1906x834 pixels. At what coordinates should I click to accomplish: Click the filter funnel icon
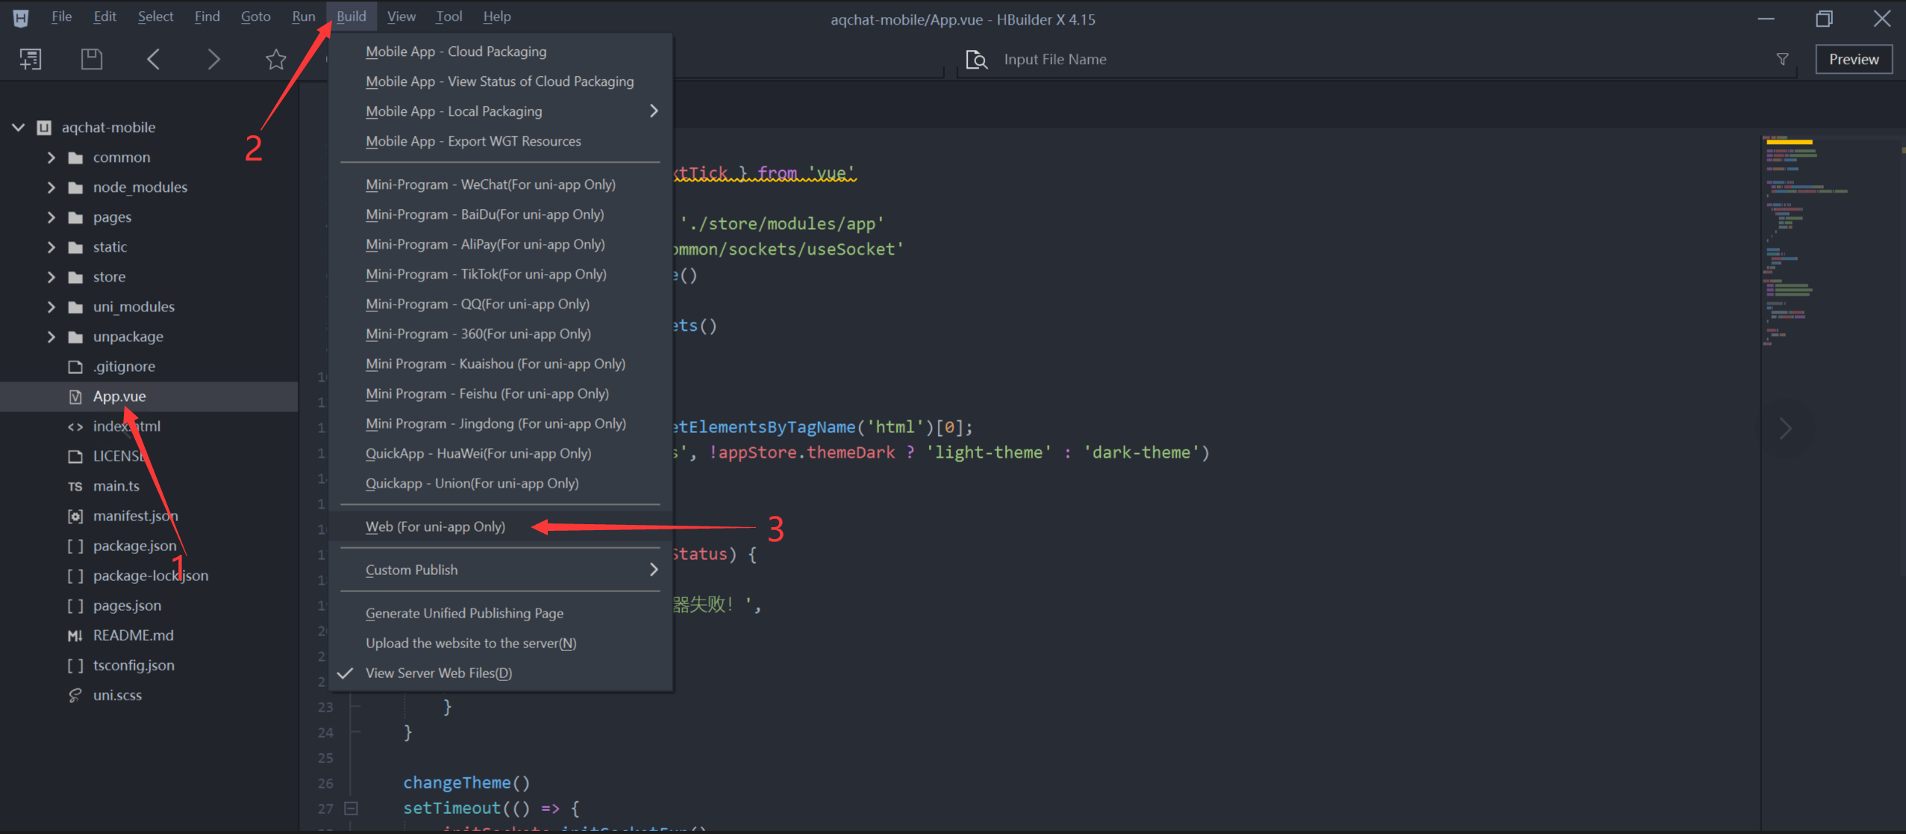pyautogui.click(x=1783, y=59)
